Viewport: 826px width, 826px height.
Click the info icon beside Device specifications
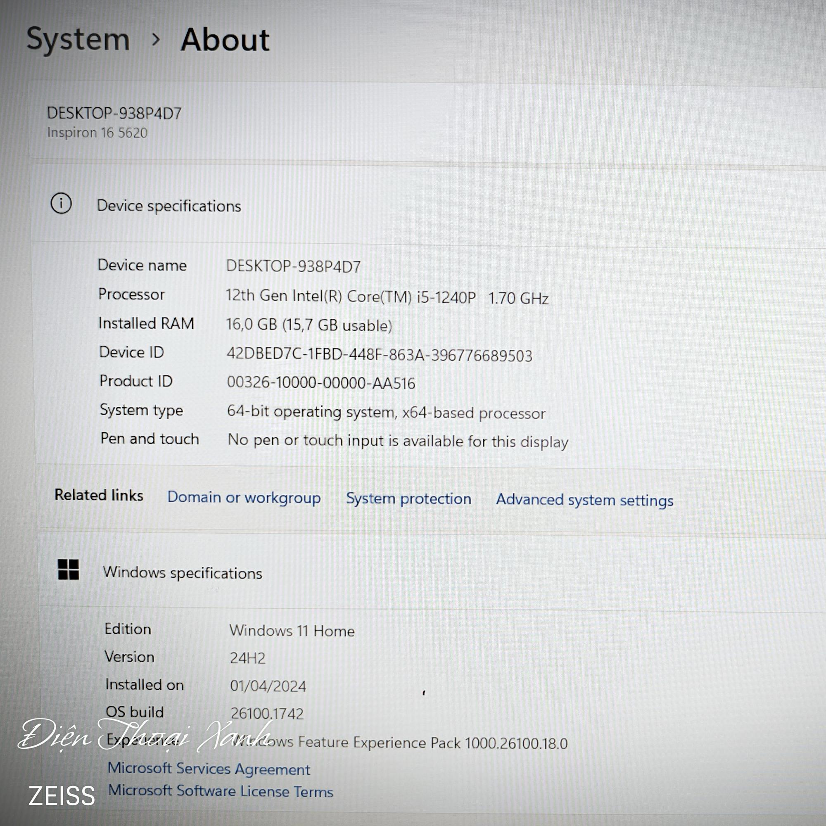coord(61,203)
